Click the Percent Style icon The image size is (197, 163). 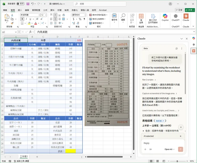tap(80, 19)
